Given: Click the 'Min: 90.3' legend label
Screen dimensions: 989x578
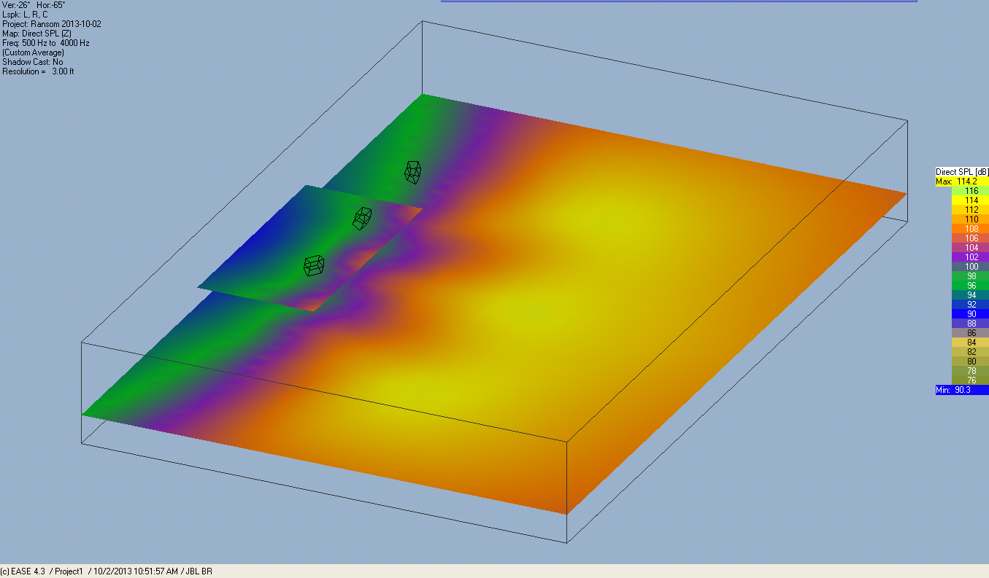Looking at the screenshot, I should coord(962,390).
